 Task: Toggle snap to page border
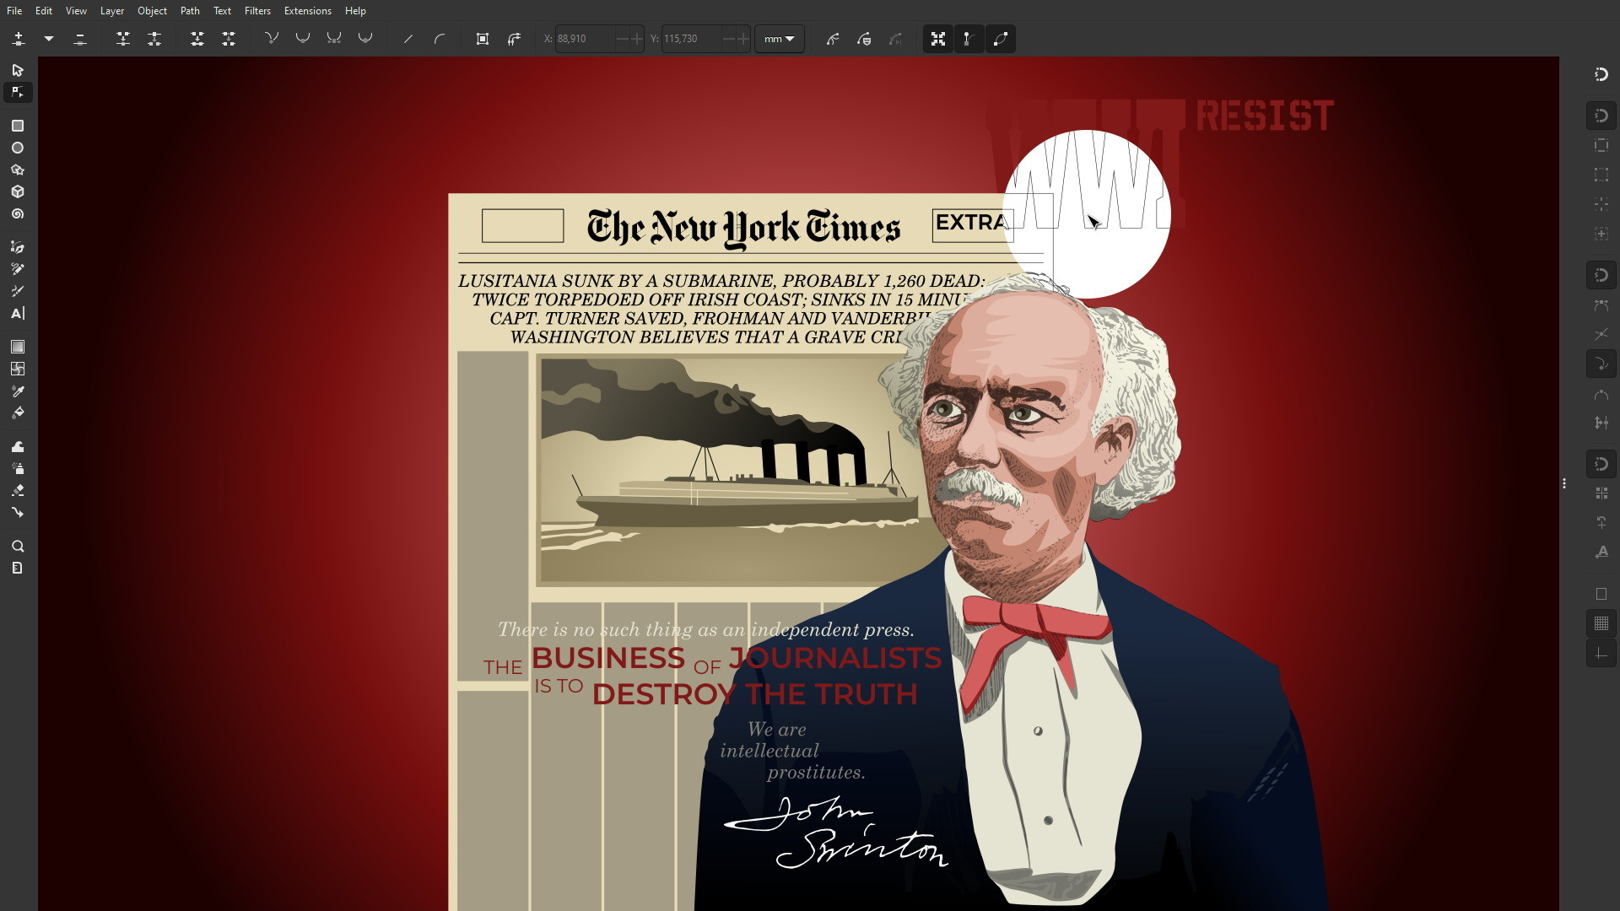(1601, 594)
